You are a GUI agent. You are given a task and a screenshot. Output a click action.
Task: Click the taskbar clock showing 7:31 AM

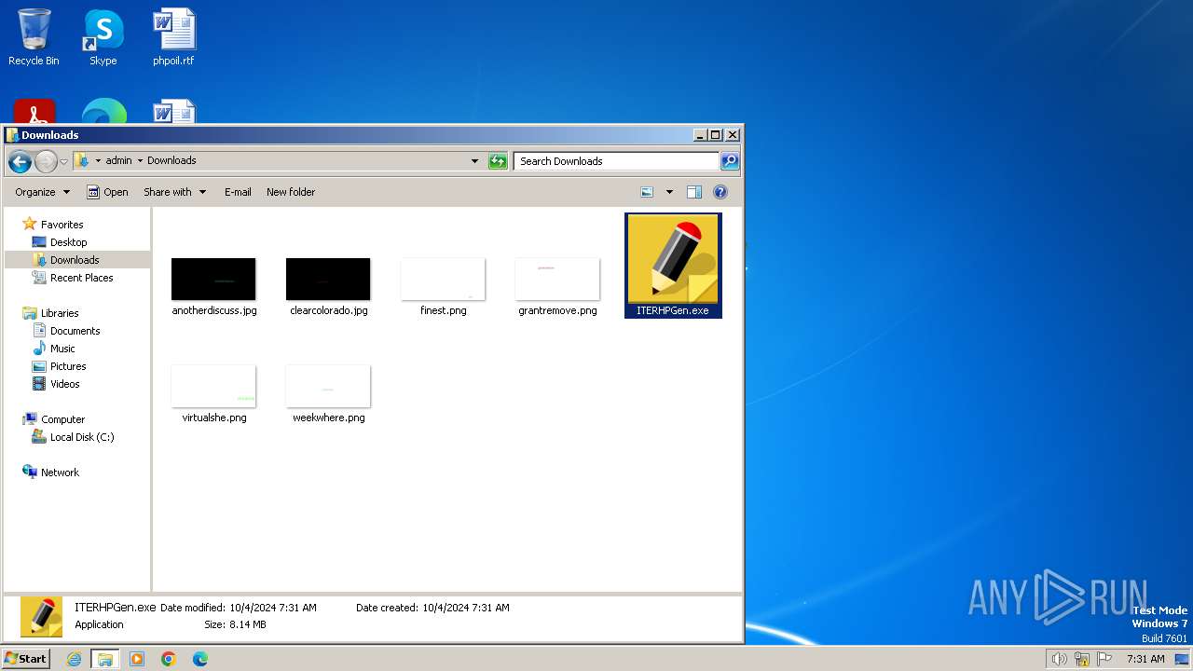click(1145, 659)
